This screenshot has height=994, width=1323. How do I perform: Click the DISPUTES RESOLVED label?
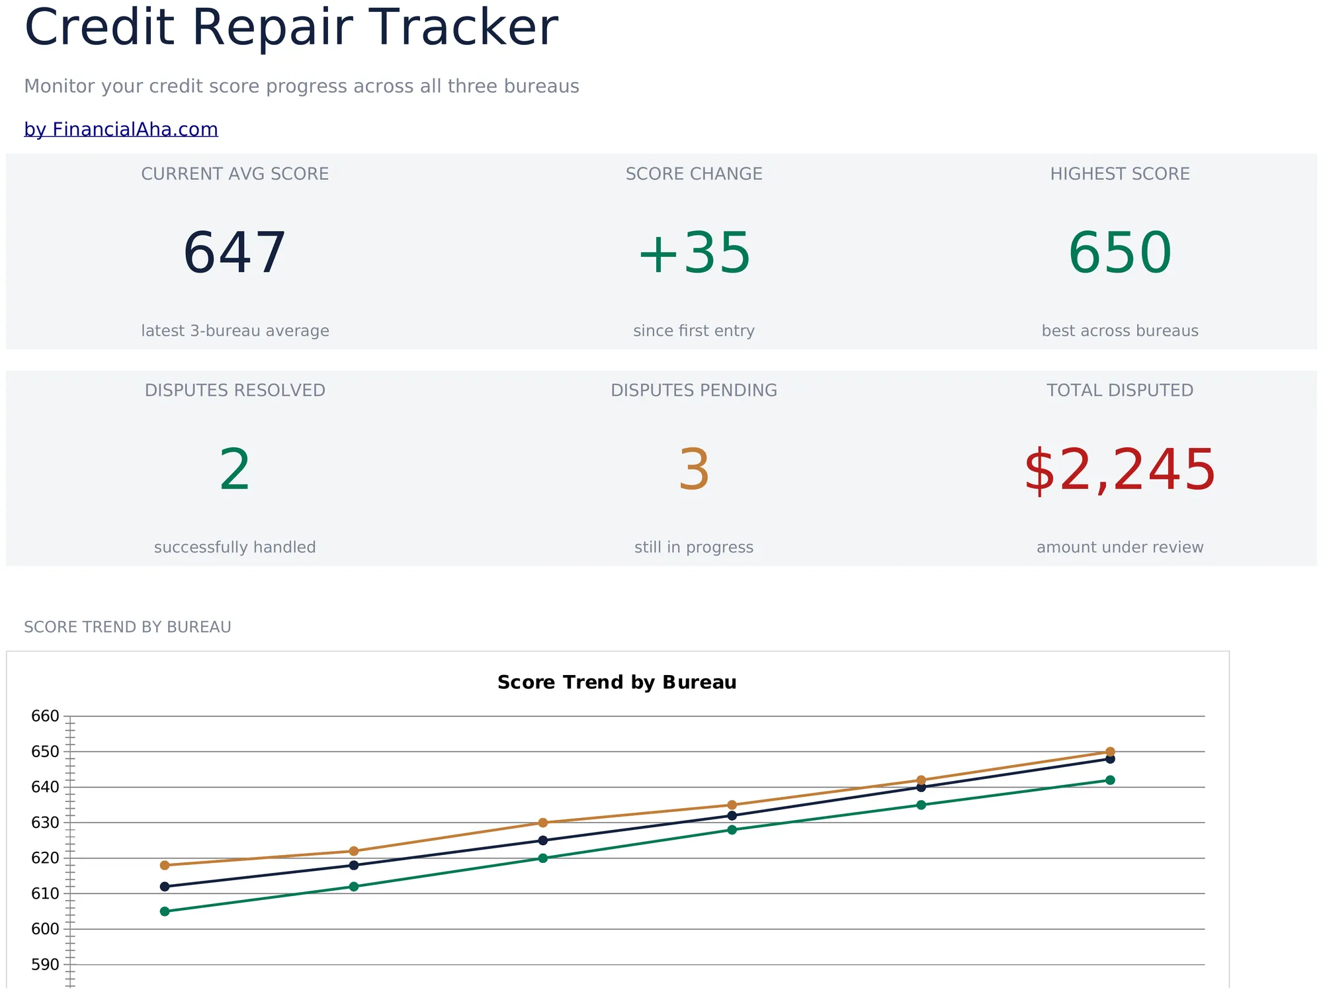235,390
